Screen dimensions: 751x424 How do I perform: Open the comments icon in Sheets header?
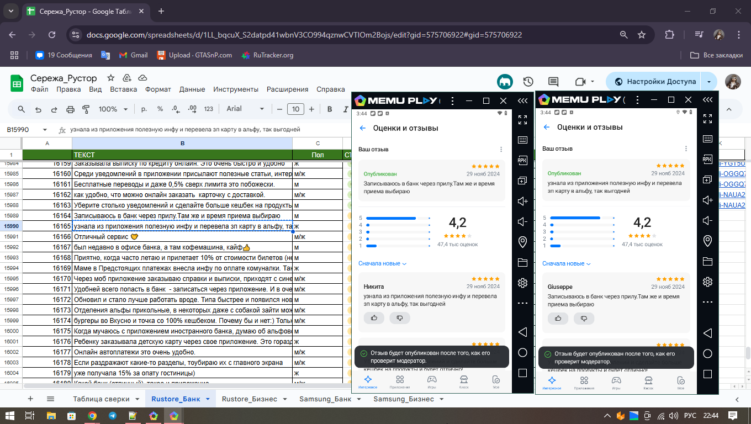click(x=553, y=82)
